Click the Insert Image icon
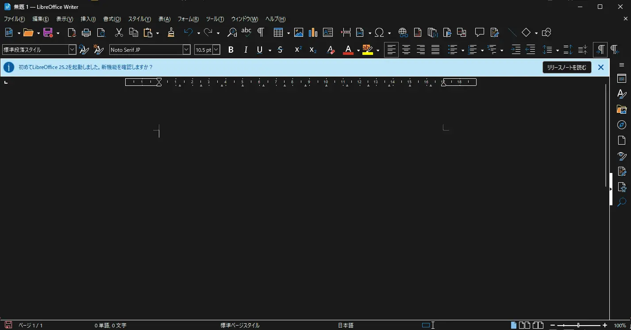 click(299, 32)
